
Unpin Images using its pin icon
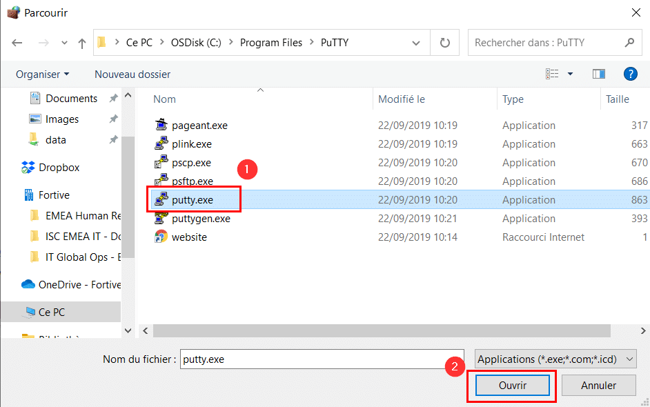click(x=113, y=119)
